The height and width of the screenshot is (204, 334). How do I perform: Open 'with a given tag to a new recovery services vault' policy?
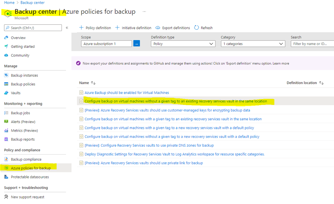pyautogui.click(x=170, y=128)
